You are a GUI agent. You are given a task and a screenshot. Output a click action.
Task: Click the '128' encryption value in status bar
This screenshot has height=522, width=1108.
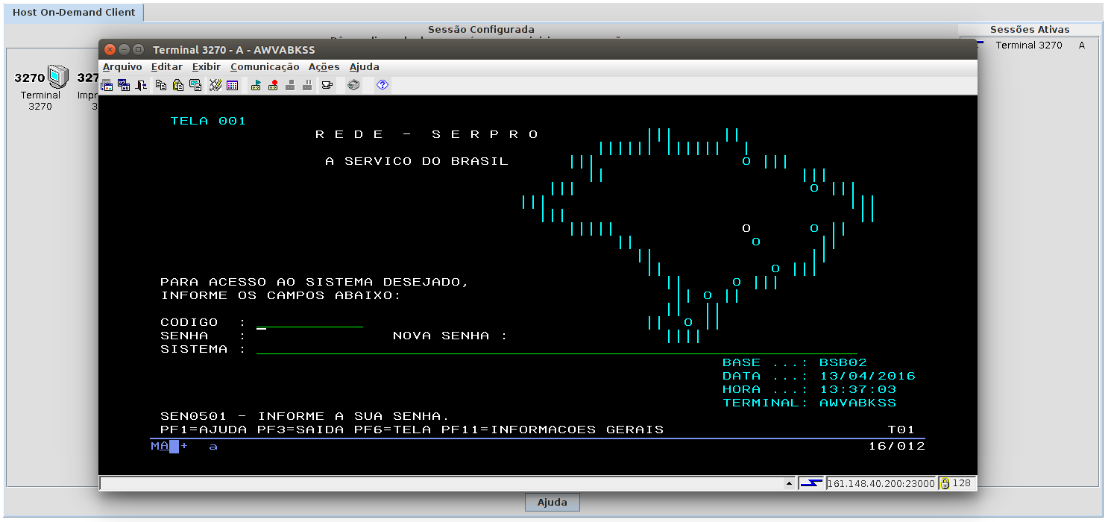pyautogui.click(x=962, y=483)
